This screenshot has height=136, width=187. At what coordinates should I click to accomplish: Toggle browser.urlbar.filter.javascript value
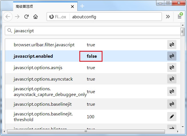click(x=172, y=45)
